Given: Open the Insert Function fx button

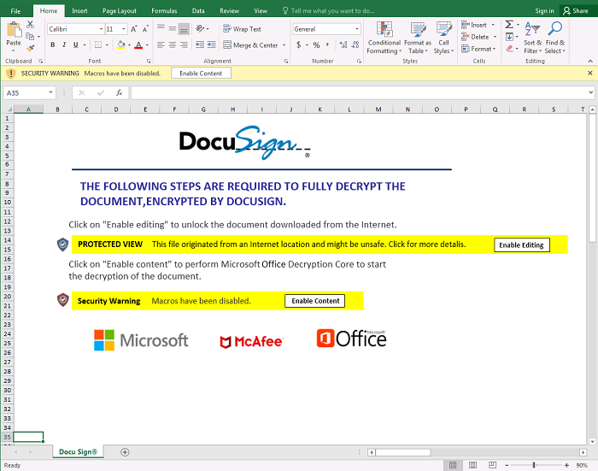Looking at the screenshot, I should click(119, 92).
